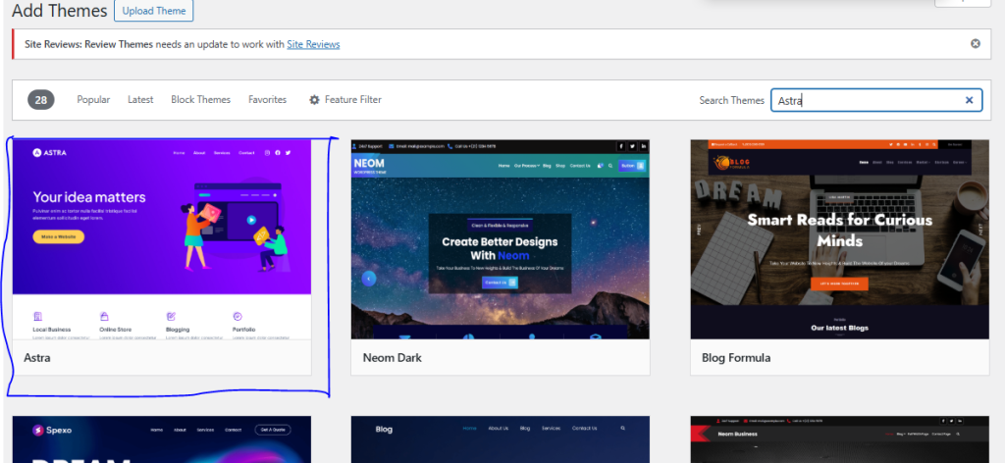1005x463 pixels.
Task: Open the Block Themes tab
Action: pos(200,99)
